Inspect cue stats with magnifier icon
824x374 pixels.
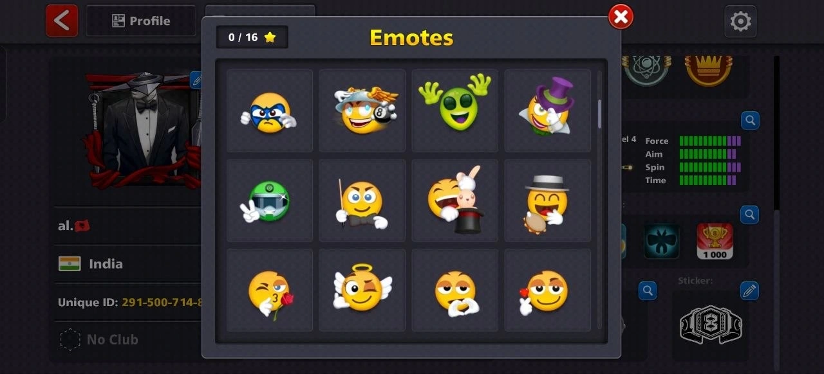pos(750,120)
